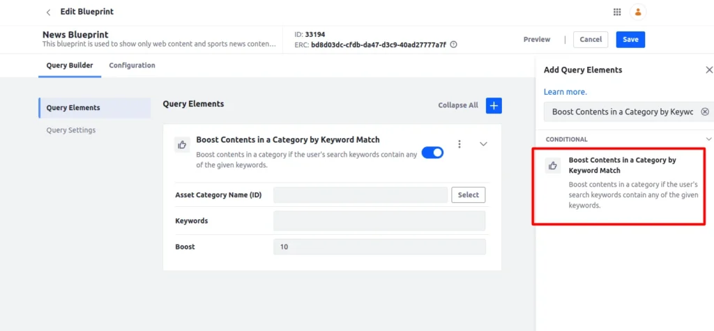Click the Keywords input field

point(379,221)
